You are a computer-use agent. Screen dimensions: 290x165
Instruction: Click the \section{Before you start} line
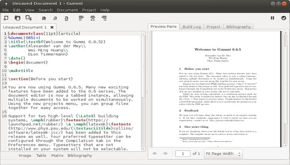coord(41,79)
